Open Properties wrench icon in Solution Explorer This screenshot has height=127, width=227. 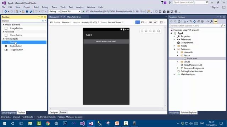click(211, 22)
